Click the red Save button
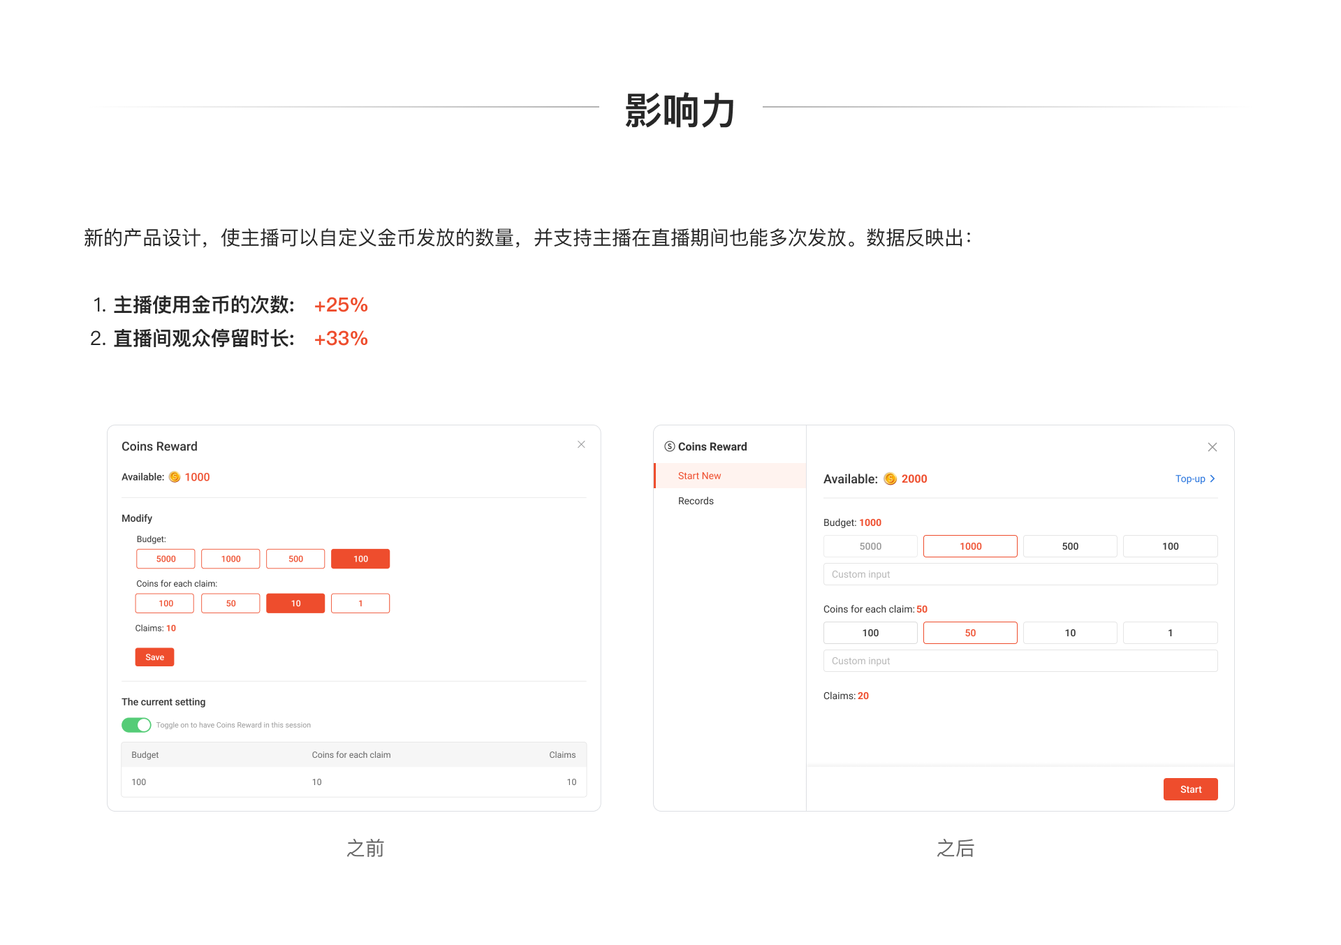The height and width of the screenshot is (945, 1341). coord(154,657)
